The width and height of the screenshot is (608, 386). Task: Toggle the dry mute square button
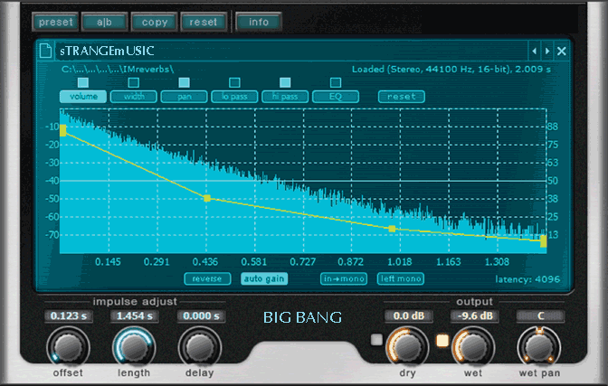376,340
